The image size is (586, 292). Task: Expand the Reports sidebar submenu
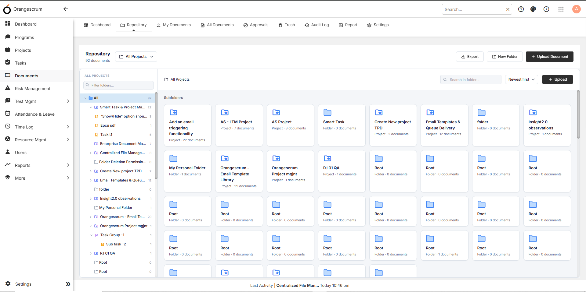(68, 165)
